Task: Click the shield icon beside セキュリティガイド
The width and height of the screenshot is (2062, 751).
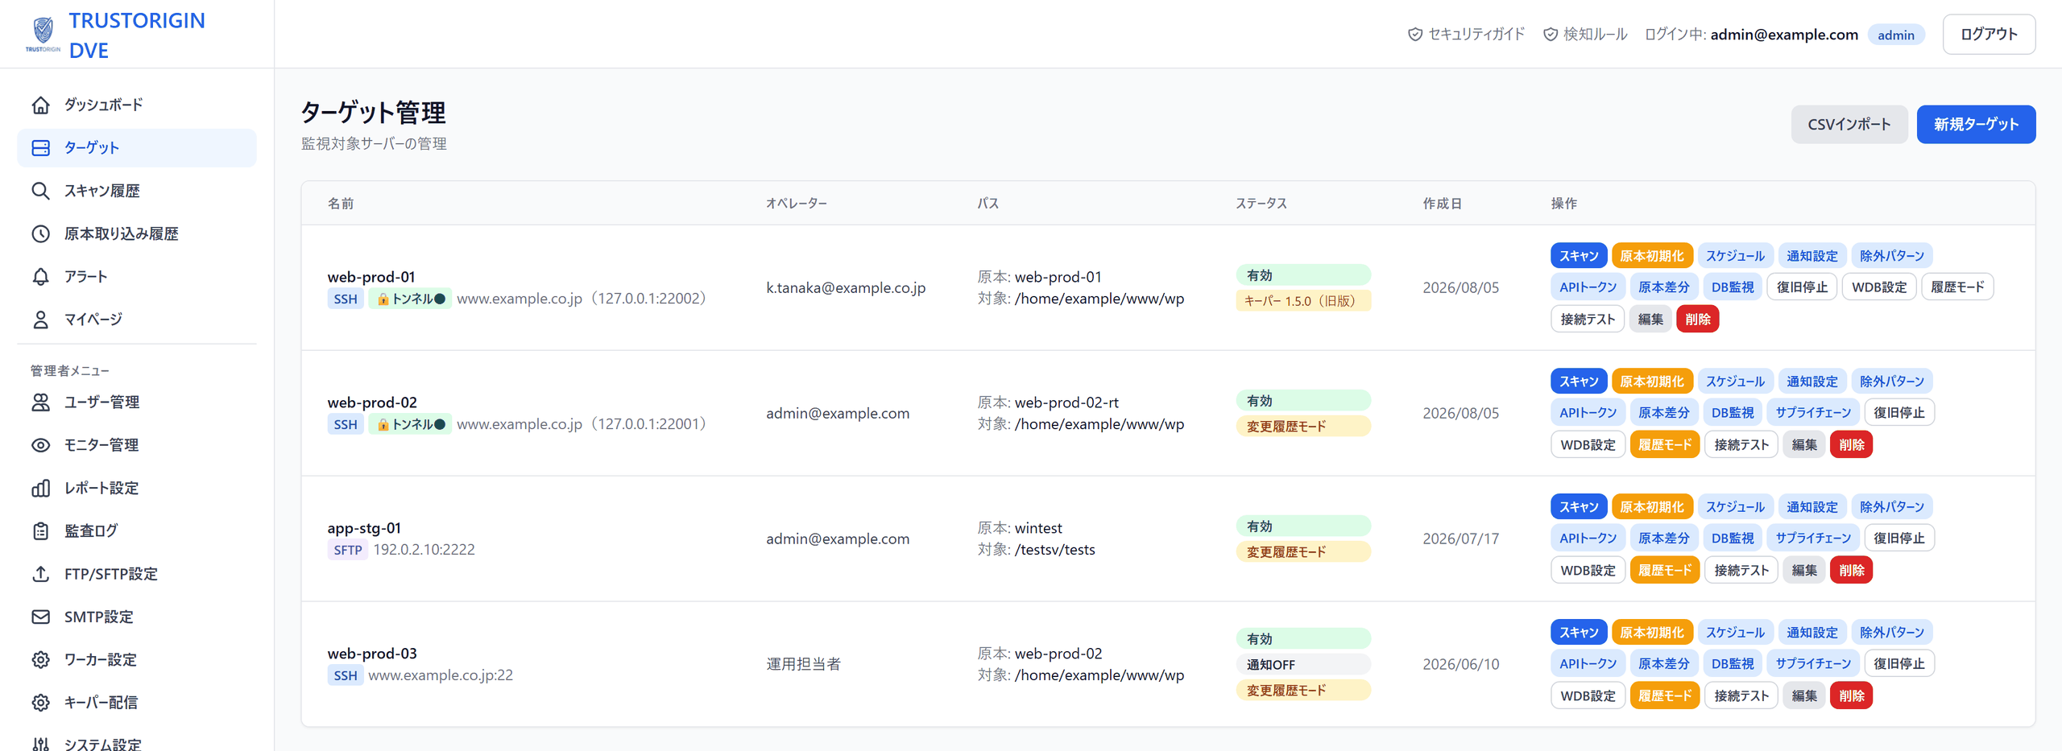Action: coord(1415,35)
